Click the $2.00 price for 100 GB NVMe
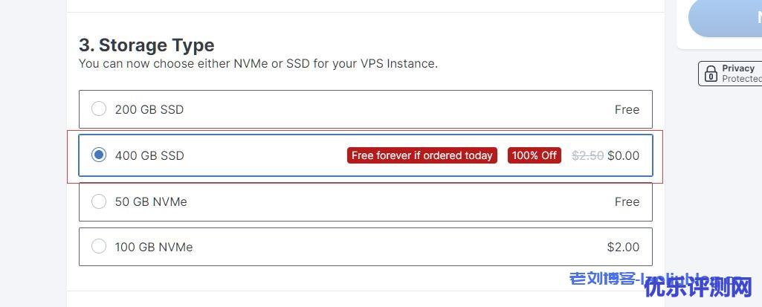Image resolution: width=762 pixels, height=307 pixels. click(x=624, y=247)
